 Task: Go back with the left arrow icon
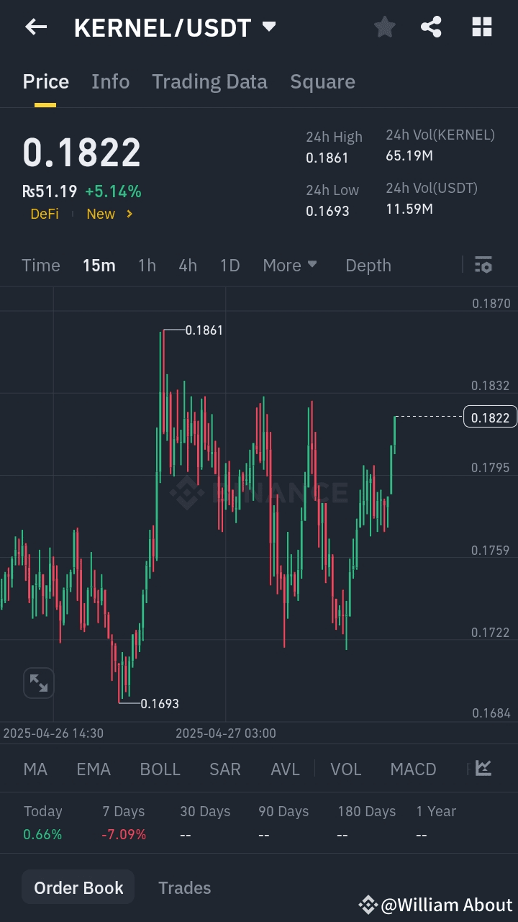(36, 27)
